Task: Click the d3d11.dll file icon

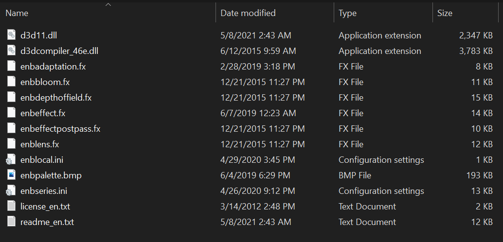Action: click(11, 35)
